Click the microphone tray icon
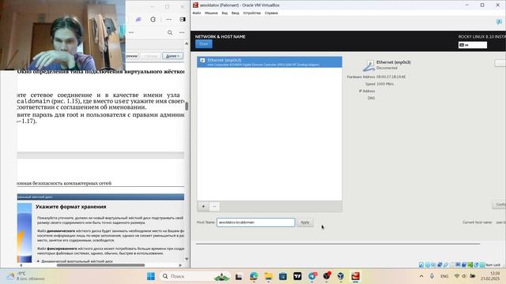 click(x=432, y=276)
